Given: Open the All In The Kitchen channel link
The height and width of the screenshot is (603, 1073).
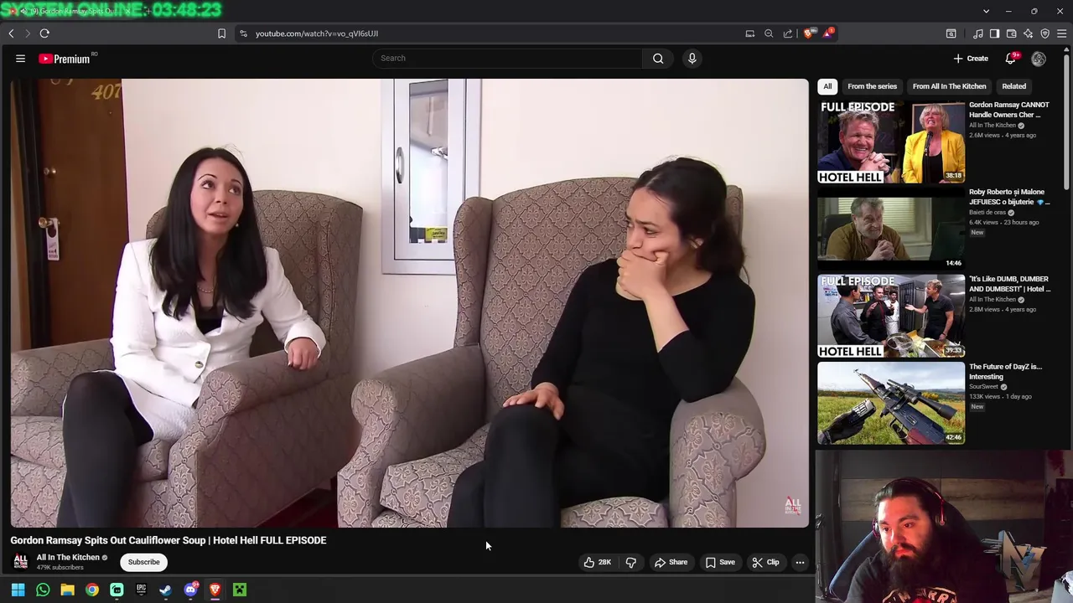Looking at the screenshot, I should tap(68, 557).
